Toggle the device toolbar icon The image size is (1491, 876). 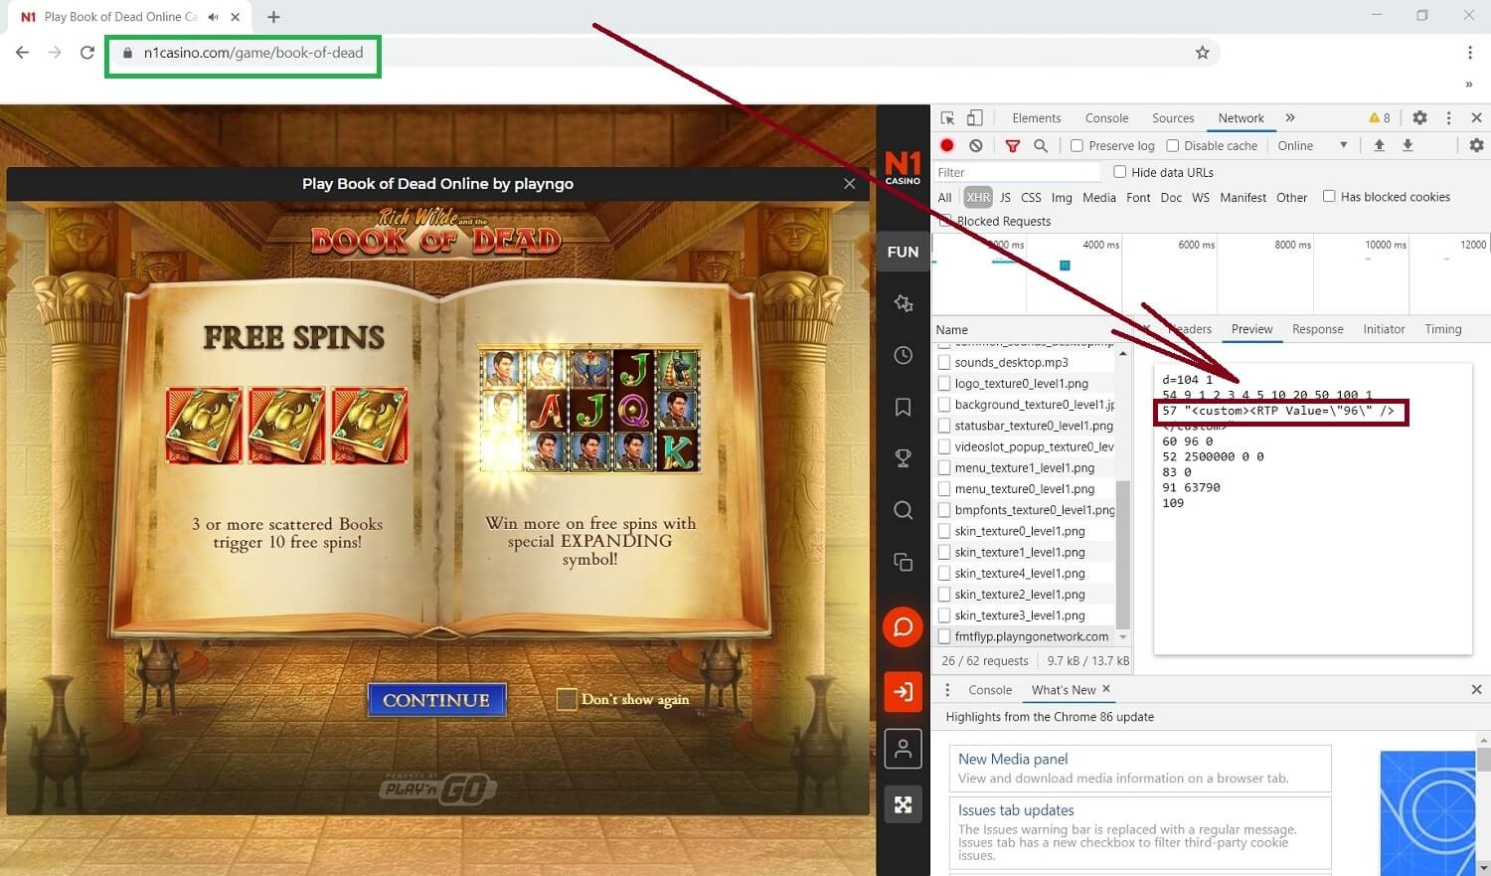point(974,117)
